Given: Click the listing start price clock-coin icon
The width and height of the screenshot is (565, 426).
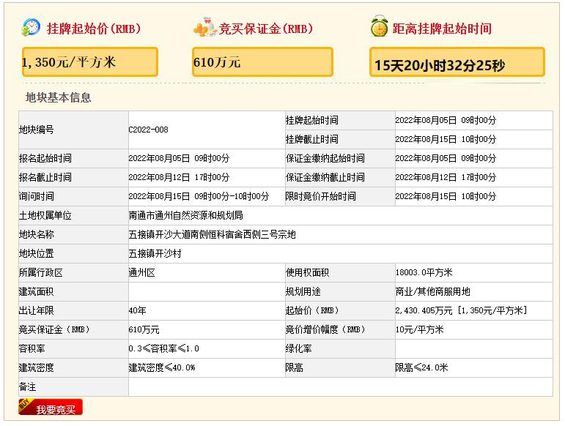Looking at the screenshot, I should point(31,28).
